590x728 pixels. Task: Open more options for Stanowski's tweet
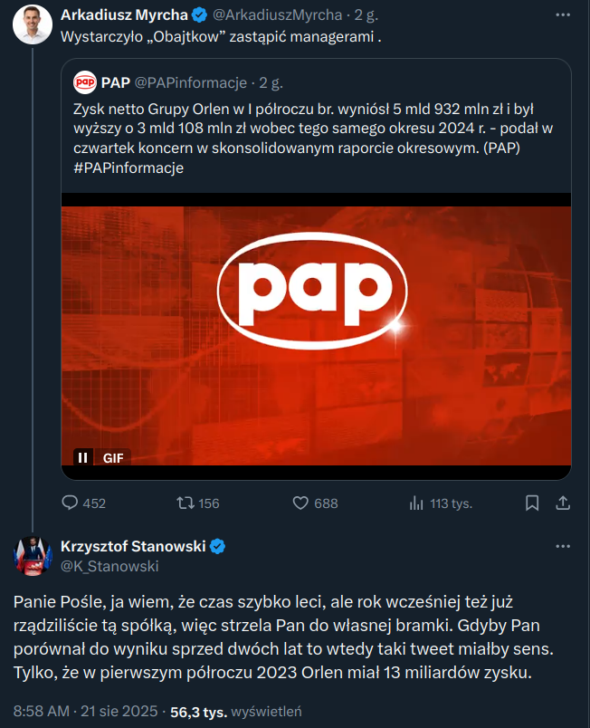(563, 547)
